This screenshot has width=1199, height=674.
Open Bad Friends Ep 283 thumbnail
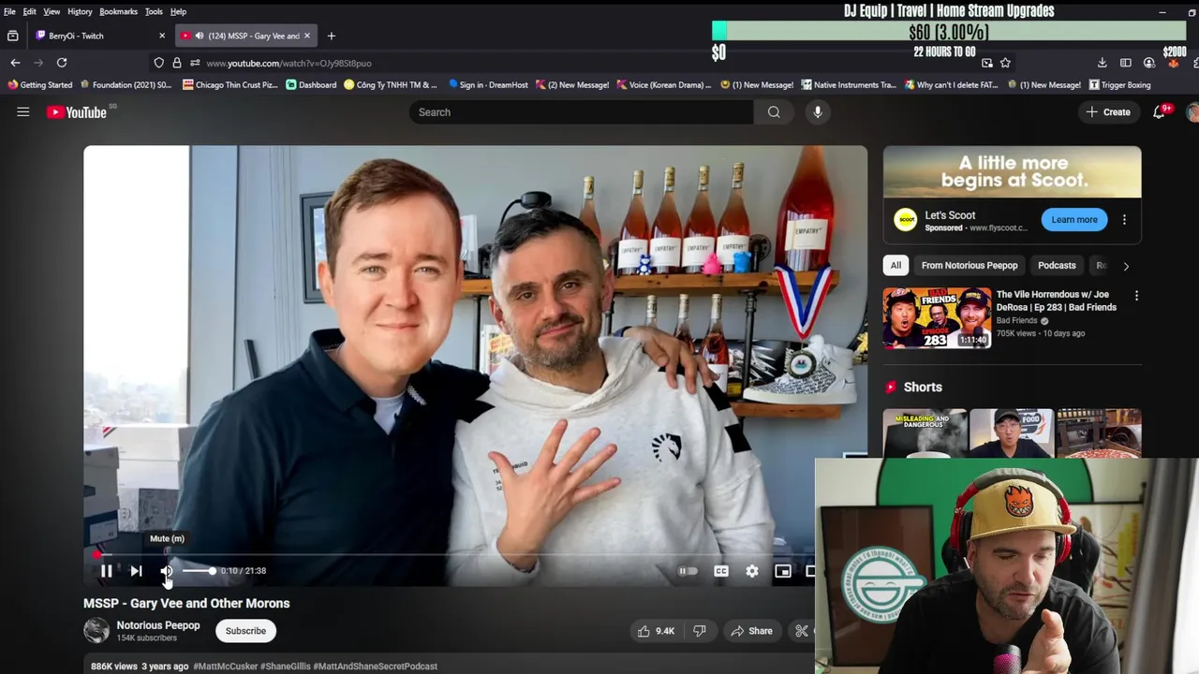tap(937, 318)
